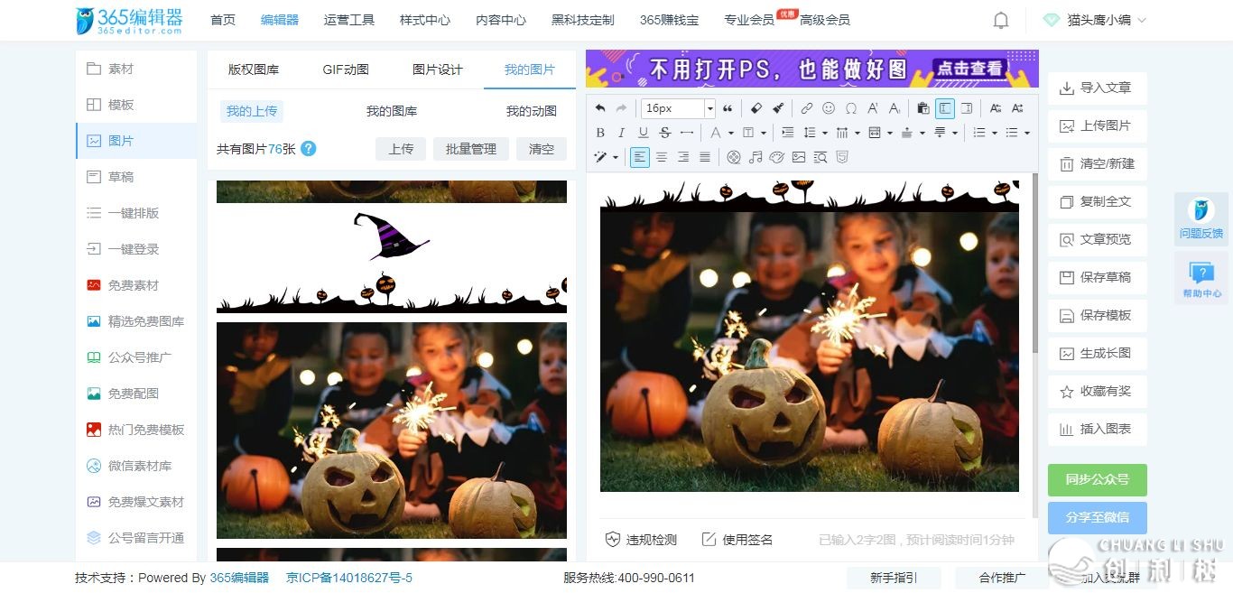1233x593 pixels.
Task: Click the redo arrow in editor toolbar
Action: tap(621, 108)
